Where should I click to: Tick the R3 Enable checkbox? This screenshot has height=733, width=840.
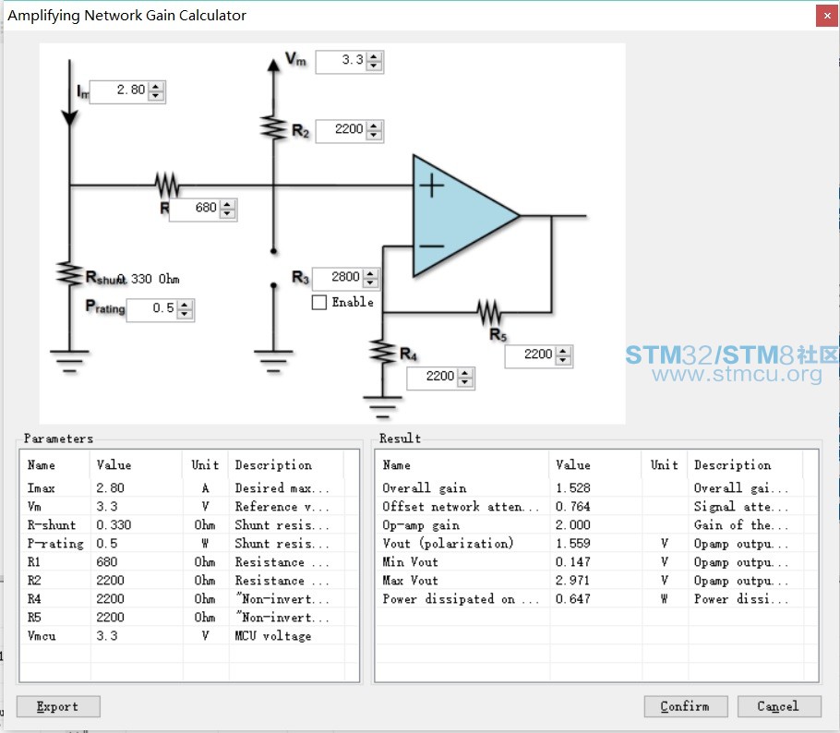(319, 302)
